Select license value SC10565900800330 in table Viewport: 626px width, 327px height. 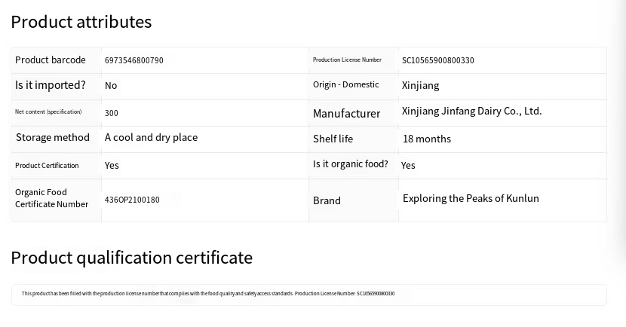(438, 60)
